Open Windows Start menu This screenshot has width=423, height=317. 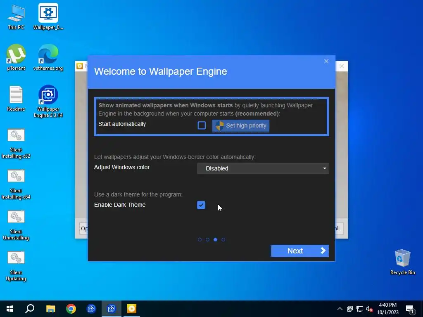[10, 309]
